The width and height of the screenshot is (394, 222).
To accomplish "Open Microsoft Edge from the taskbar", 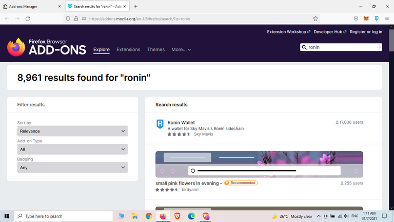I will (x=191, y=216).
